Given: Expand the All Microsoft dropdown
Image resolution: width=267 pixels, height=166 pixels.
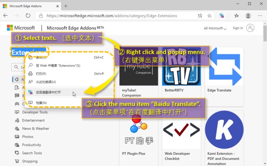Looking at the screenshot, I should pos(215,28).
